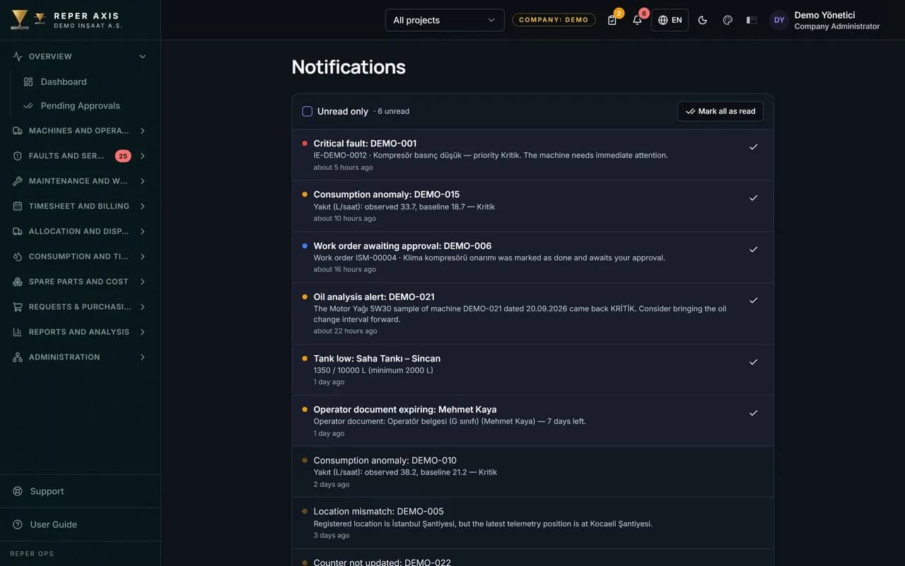This screenshot has width=905, height=566.
Task: Mark Work order DEMO-006 notification as read
Action: point(753,250)
